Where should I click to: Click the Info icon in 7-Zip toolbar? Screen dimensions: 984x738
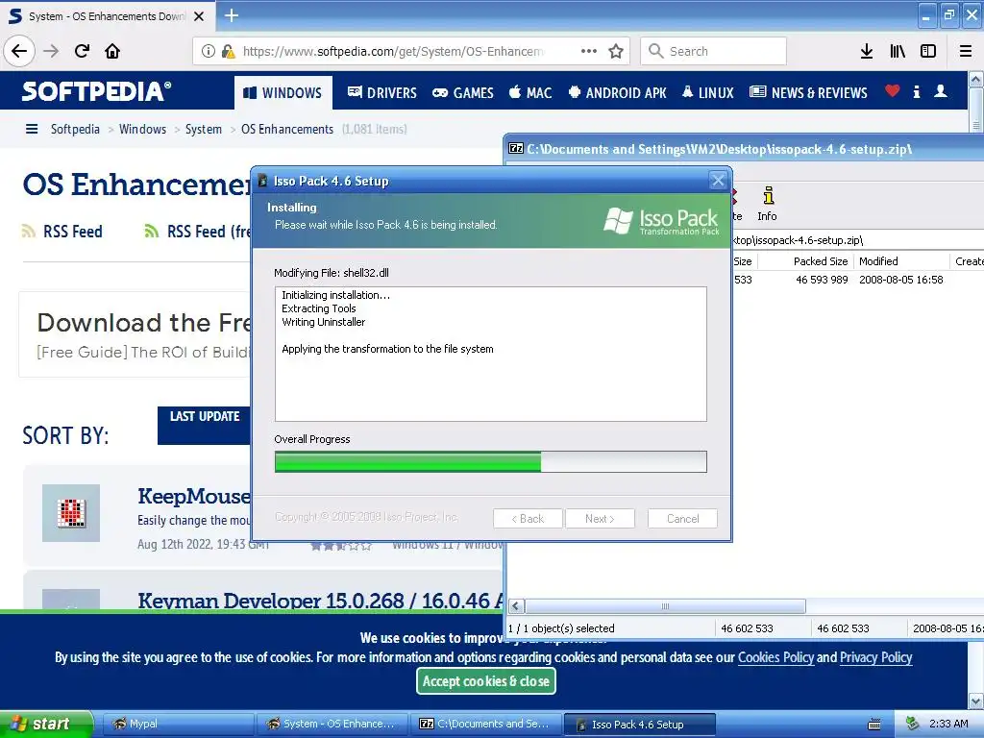(767, 204)
